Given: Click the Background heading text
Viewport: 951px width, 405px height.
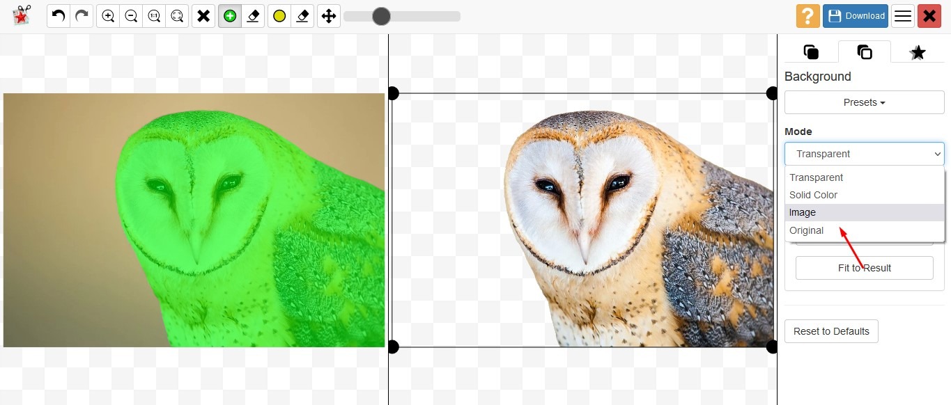Looking at the screenshot, I should point(818,77).
